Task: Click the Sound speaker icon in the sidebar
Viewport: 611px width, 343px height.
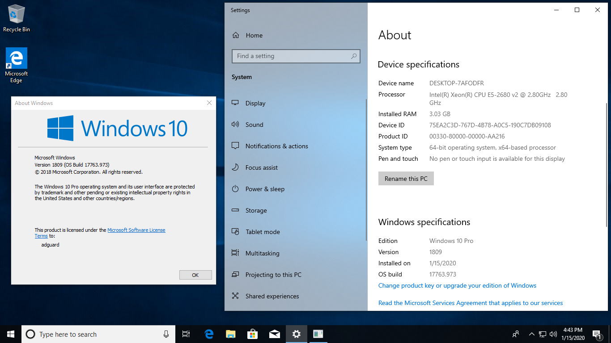Action: 235,125
